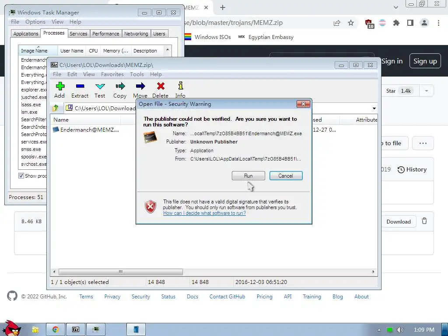Click the 7-Zip scrollbar right arrow

click(373, 272)
